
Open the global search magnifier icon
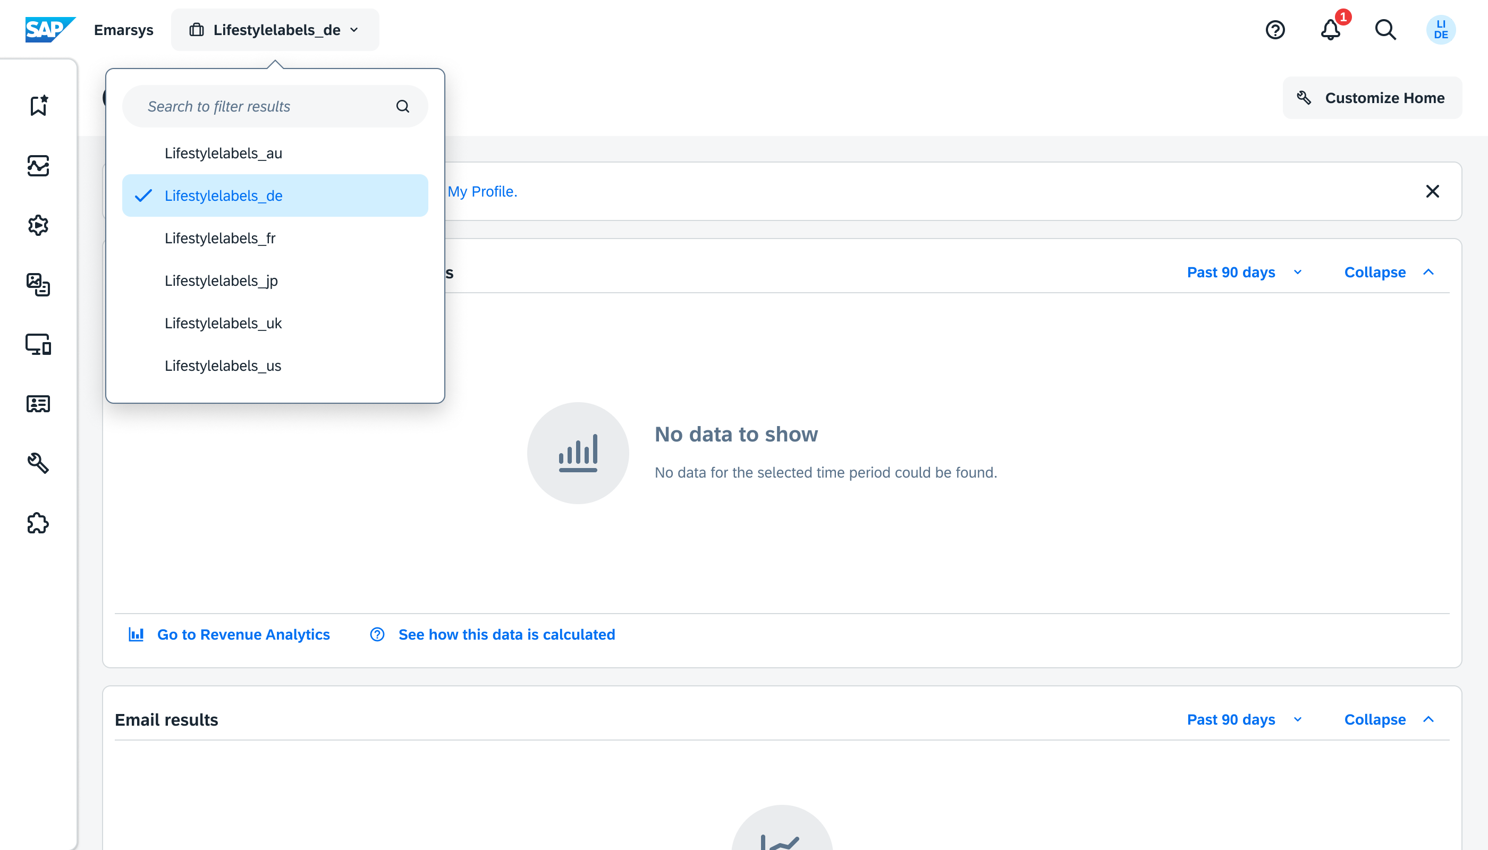1385,30
